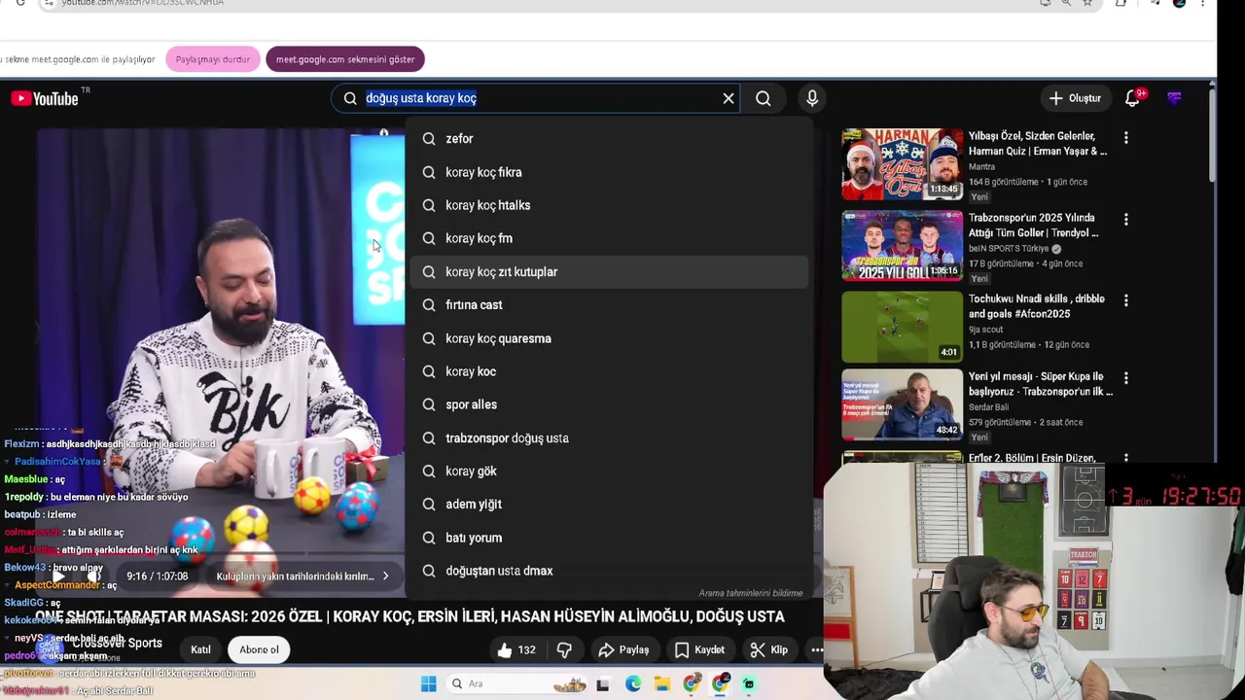Expand the chapter title chevron
Screen dimensions: 1245x700
pos(385,577)
